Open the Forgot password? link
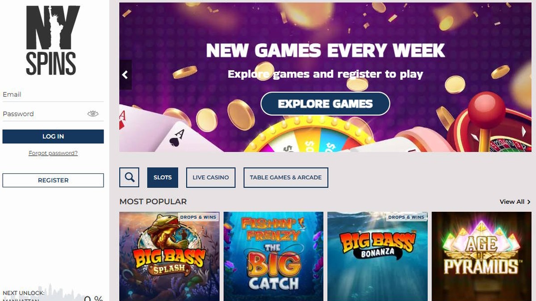The height and width of the screenshot is (301, 536). (x=53, y=153)
